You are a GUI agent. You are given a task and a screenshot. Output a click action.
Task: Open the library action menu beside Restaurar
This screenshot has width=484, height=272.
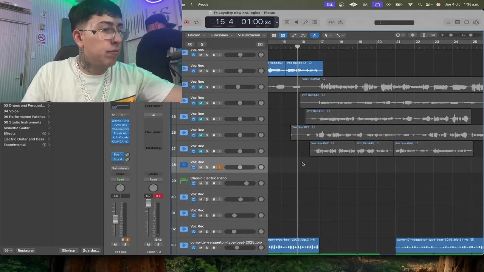click(x=8, y=250)
